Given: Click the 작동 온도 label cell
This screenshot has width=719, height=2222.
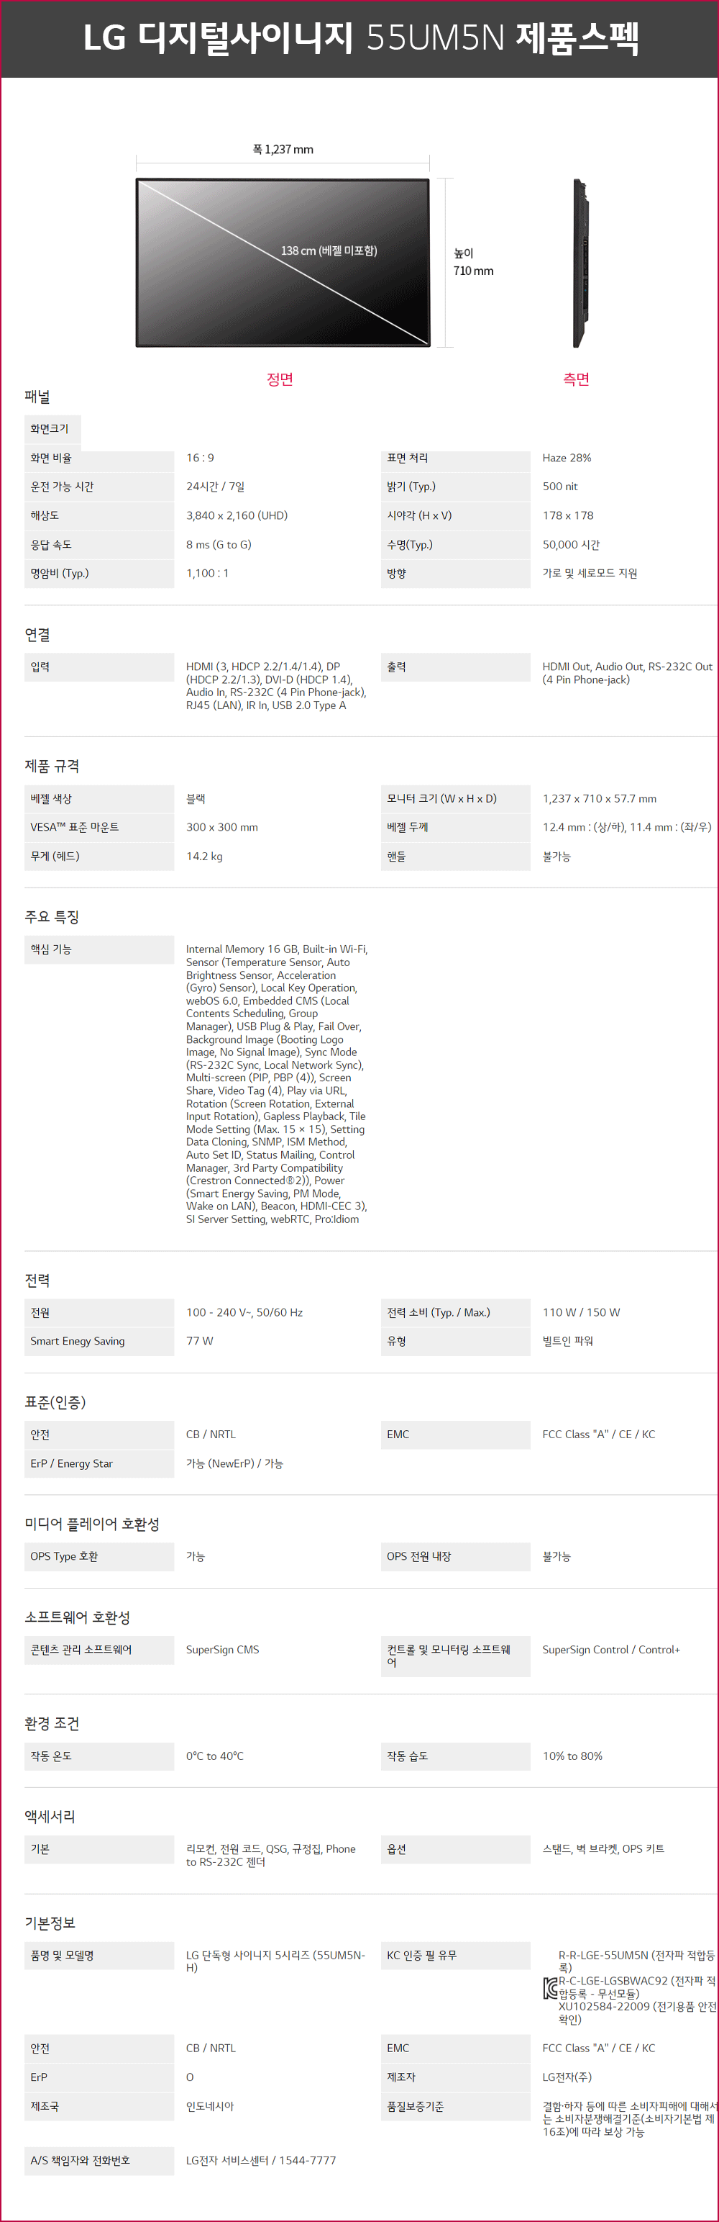Looking at the screenshot, I should [99, 1756].
